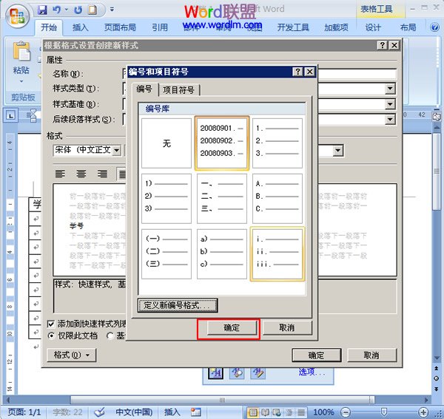Click the center align icon in style dialog

click(x=81, y=174)
